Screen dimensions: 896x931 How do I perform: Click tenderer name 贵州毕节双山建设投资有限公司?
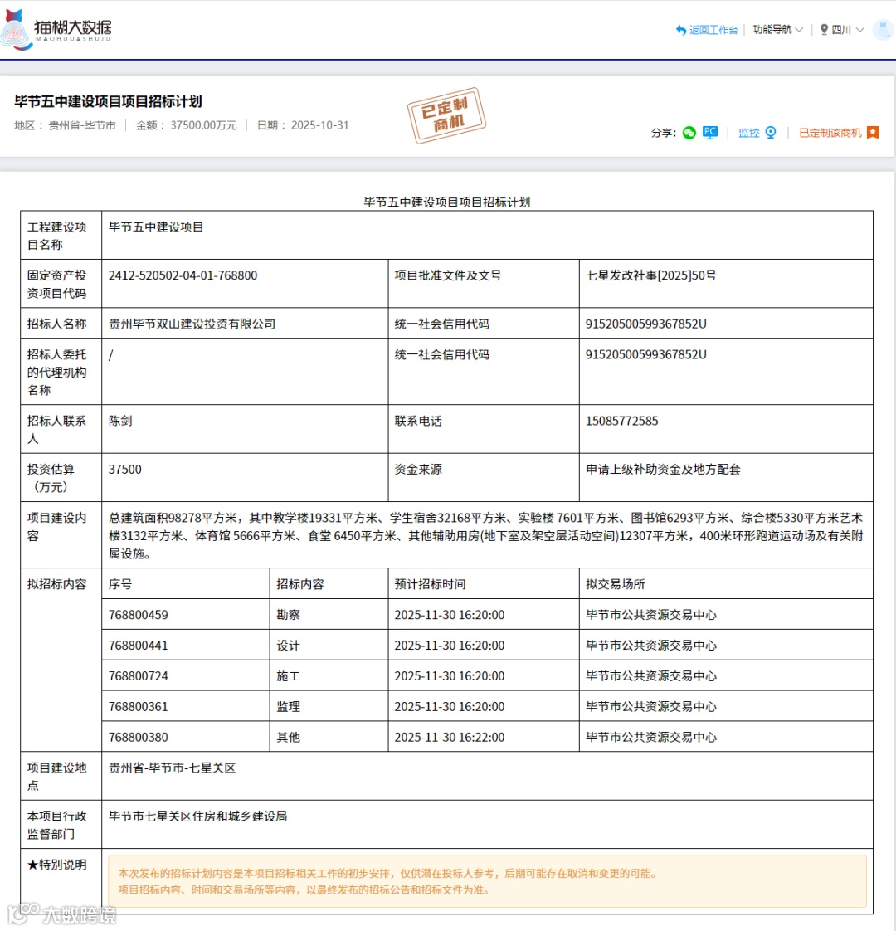[x=192, y=324]
